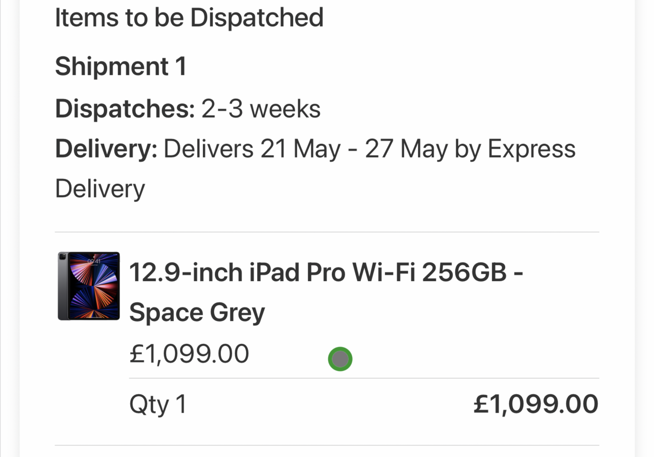Click the Space Grey colour text

(197, 313)
